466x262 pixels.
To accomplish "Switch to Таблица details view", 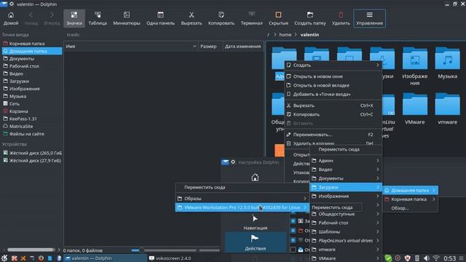I will coord(98,18).
